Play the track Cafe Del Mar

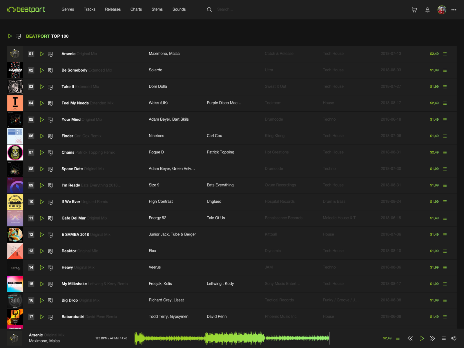42,218
